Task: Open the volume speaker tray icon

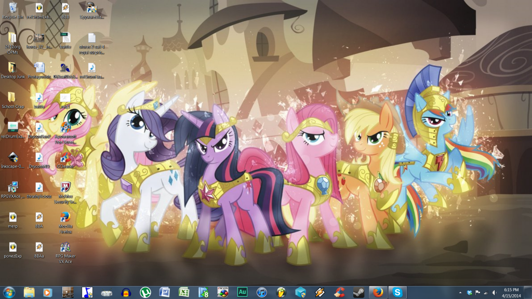Action: [x=495, y=293]
